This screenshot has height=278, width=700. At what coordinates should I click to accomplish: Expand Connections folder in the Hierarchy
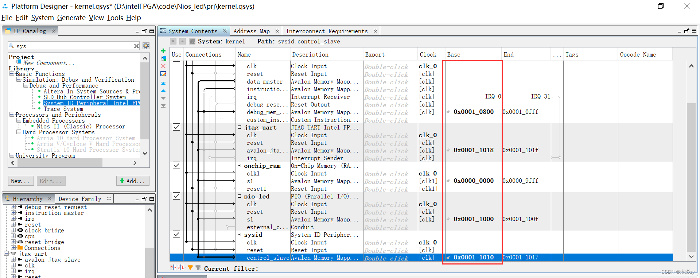(x=13, y=248)
